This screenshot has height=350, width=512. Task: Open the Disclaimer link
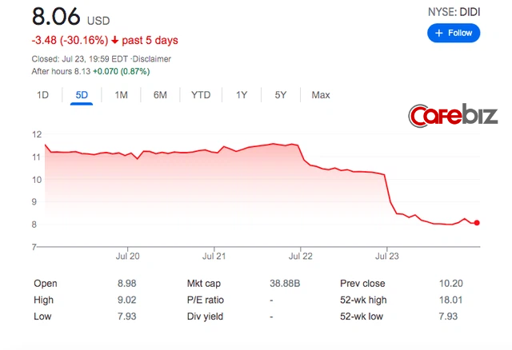coord(152,59)
